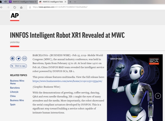Advance to next image in the slideshow

click(x=158, y=96)
